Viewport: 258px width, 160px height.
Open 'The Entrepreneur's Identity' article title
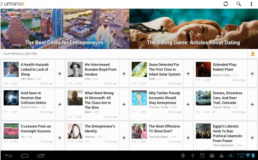[x=100, y=129]
